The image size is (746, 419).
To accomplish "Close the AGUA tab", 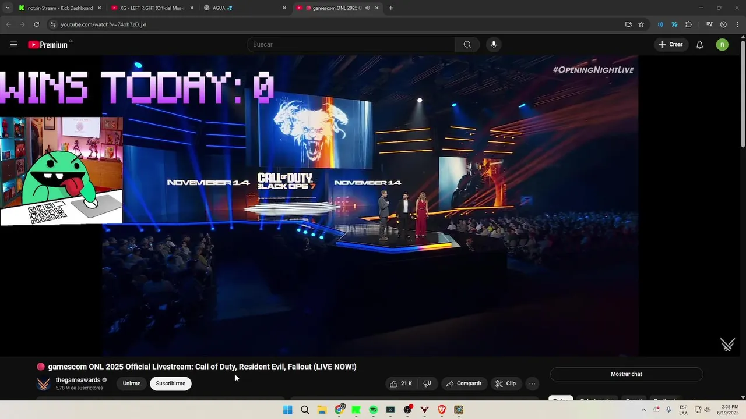I will point(284,8).
